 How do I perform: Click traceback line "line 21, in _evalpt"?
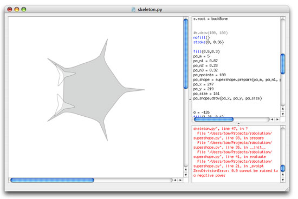(229, 166)
